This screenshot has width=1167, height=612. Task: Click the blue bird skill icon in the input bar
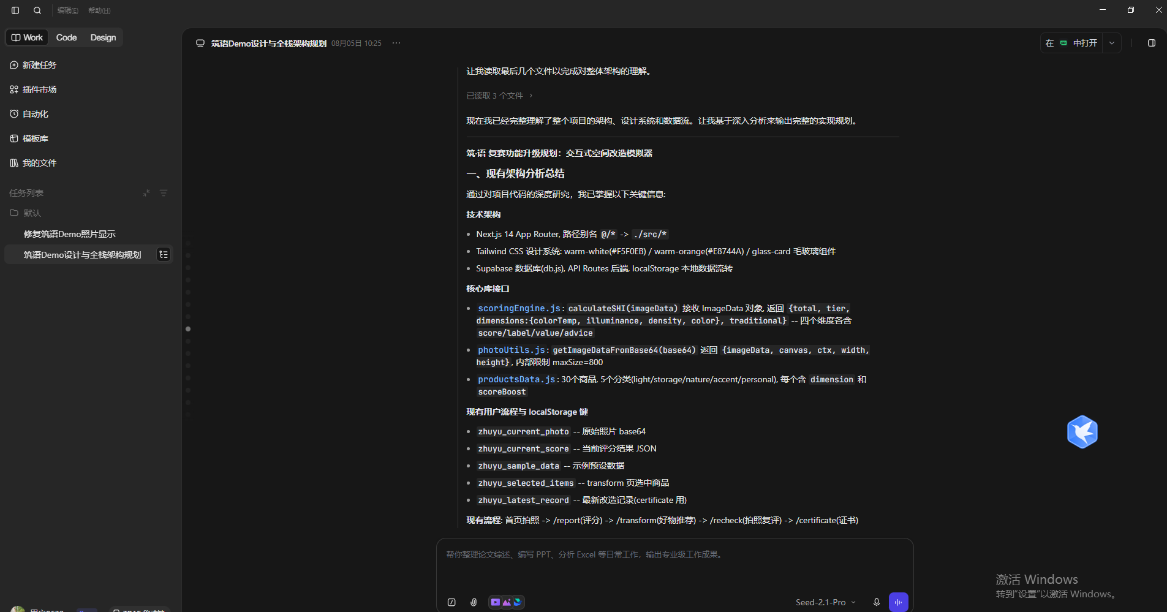(518, 602)
